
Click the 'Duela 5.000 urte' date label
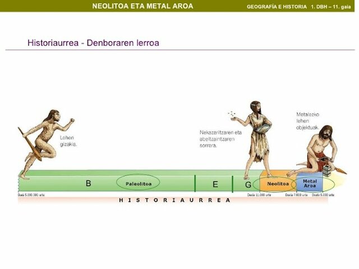323,195
